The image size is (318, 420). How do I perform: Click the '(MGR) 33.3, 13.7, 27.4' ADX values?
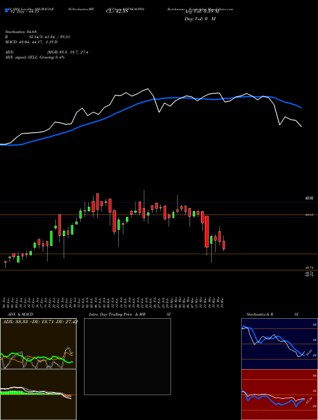67,52
